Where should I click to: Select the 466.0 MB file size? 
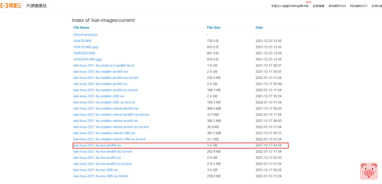click(x=214, y=108)
